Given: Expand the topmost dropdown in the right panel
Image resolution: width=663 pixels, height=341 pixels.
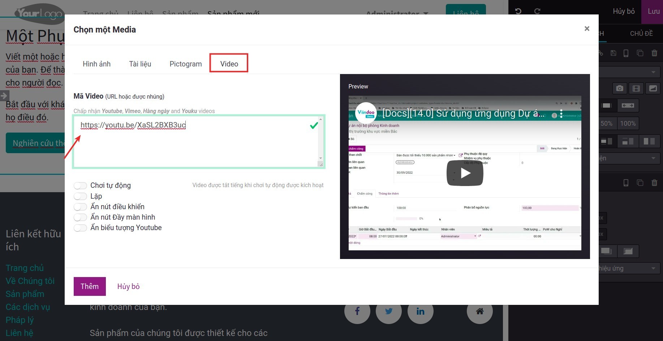Looking at the screenshot, I should [x=629, y=72].
